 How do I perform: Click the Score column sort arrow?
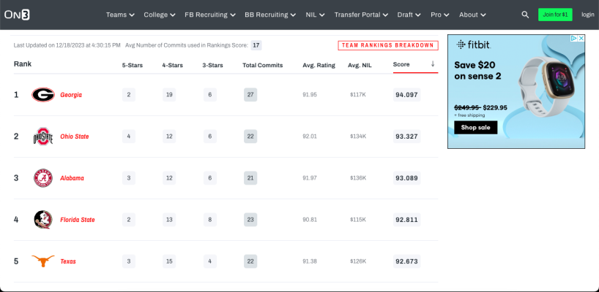pyautogui.click(x=433, y=64)
